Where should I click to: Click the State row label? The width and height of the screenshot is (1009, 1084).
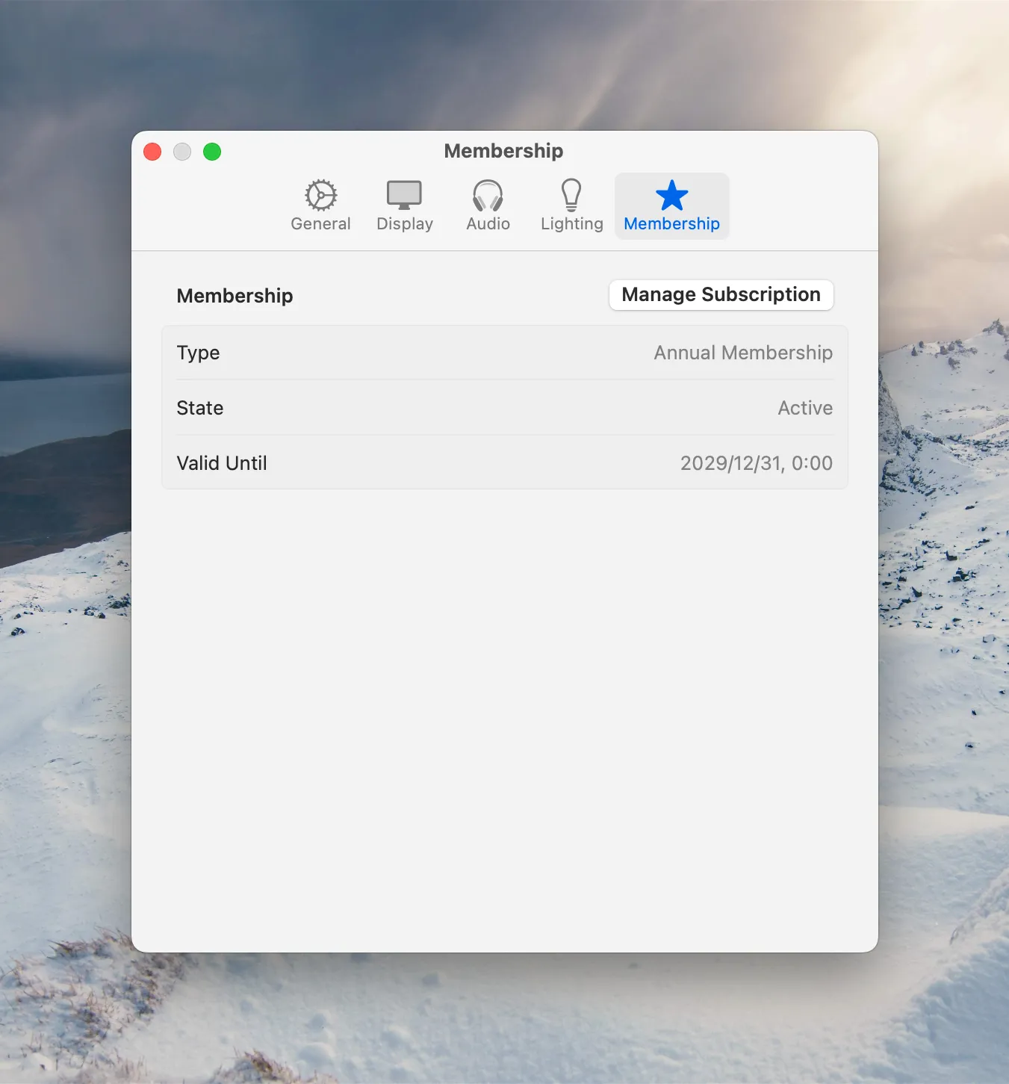(200, 408)
